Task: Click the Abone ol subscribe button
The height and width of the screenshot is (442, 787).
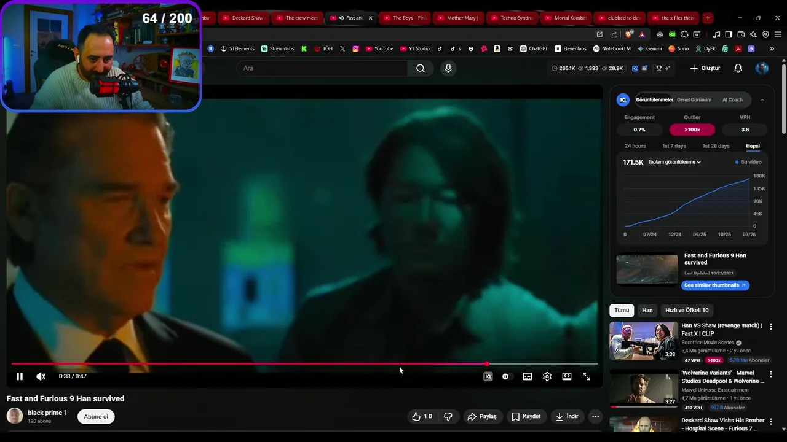Action: pos(96,416)
